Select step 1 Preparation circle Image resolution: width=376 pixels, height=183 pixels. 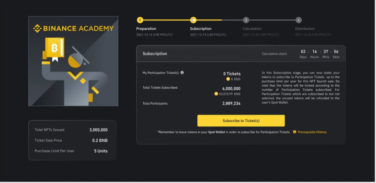click(x=140, y=20)
